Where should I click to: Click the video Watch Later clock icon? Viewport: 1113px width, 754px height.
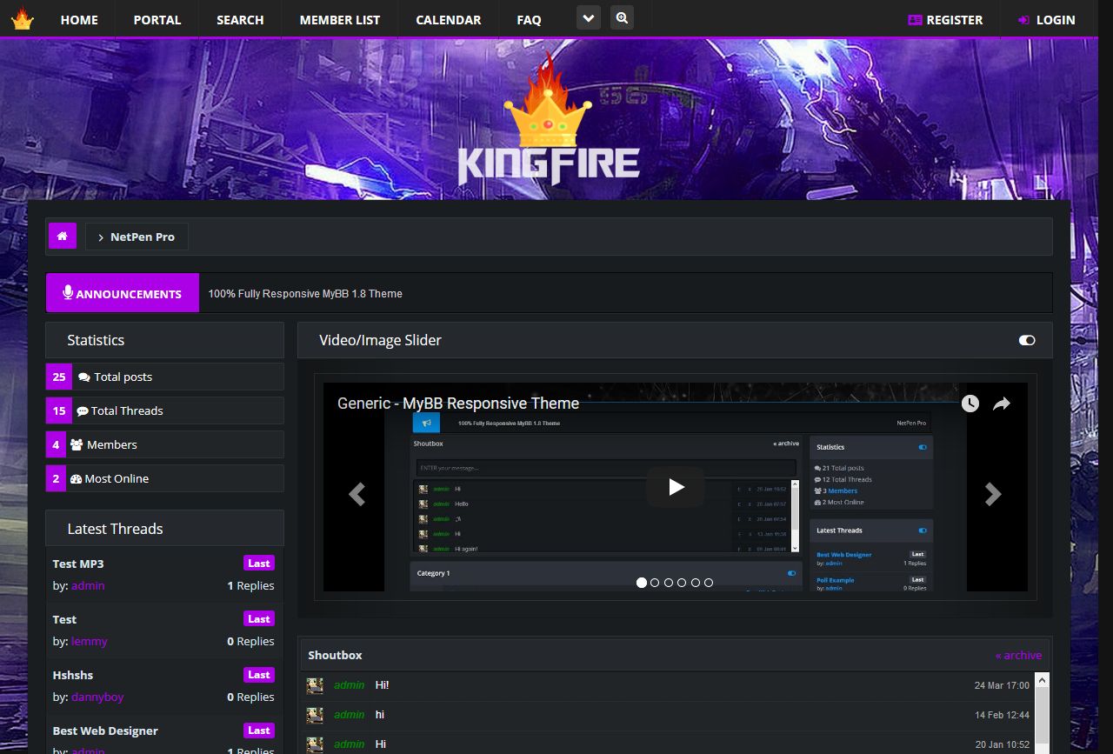tap(970, 404)
